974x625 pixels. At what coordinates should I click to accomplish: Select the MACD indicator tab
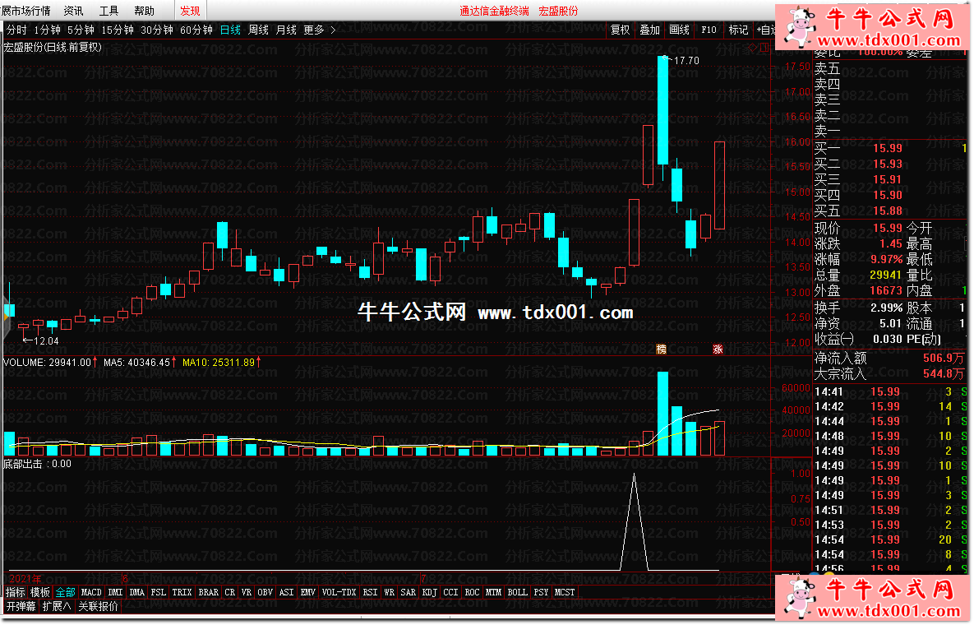click(x=91, y=592)
